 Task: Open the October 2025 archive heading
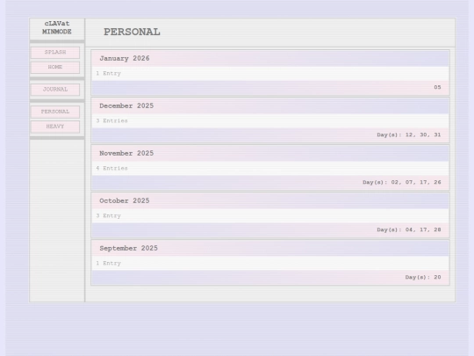125,200
